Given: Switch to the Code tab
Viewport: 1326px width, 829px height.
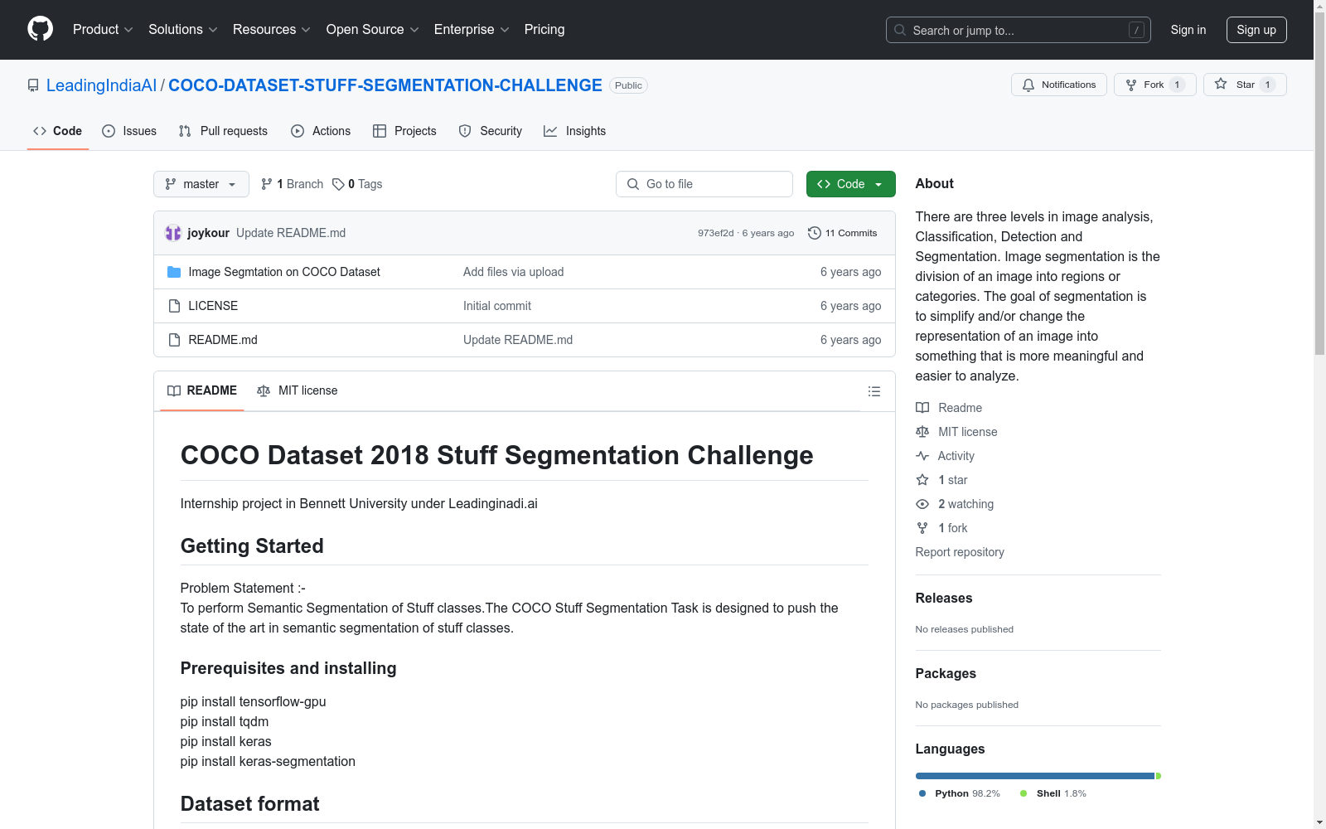Looking at the screenshot, I should 58,131.
